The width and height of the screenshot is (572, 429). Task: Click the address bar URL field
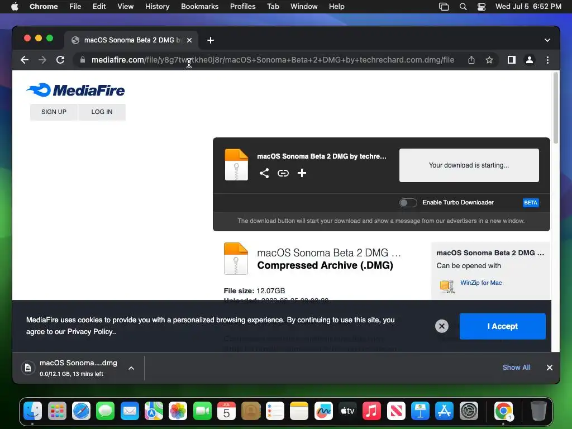point(273,60)
